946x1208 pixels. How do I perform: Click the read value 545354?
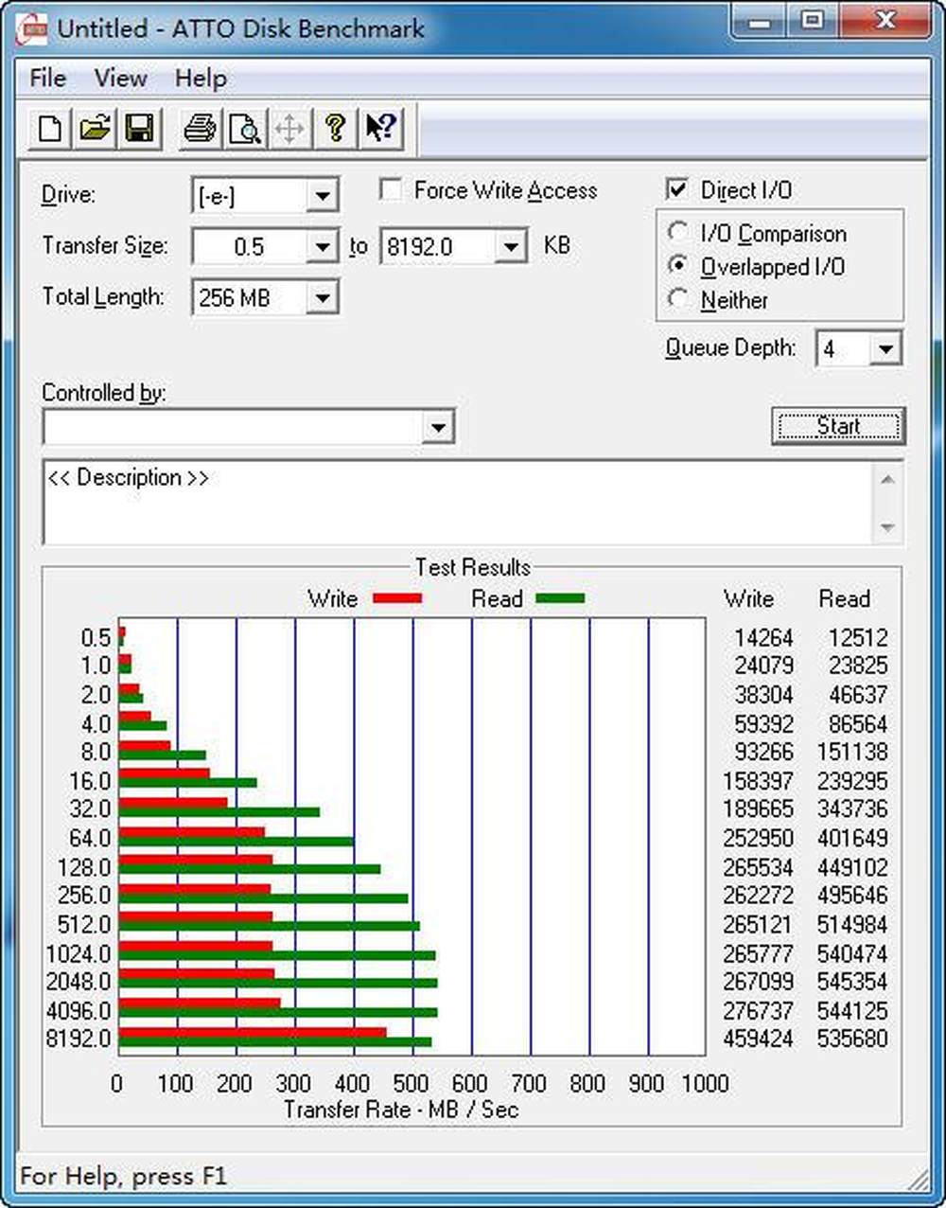click(852, 981)
